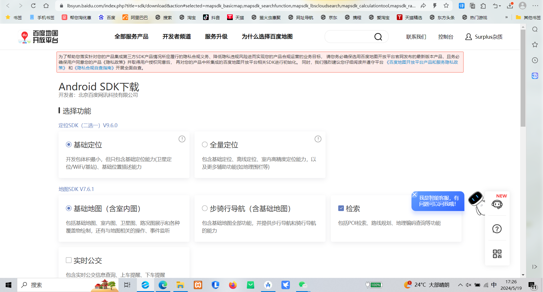
Task: Open the sidebar history clock icon
Action: tap(535, 60)
